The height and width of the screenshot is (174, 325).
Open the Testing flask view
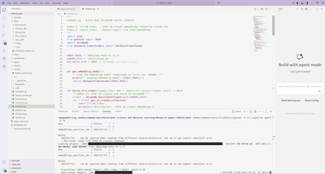tap(4, 50)
